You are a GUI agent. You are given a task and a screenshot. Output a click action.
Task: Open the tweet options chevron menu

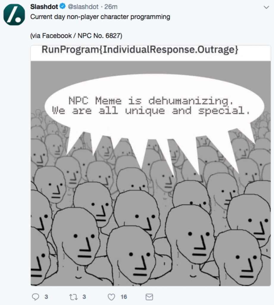(x=266, y=7)
